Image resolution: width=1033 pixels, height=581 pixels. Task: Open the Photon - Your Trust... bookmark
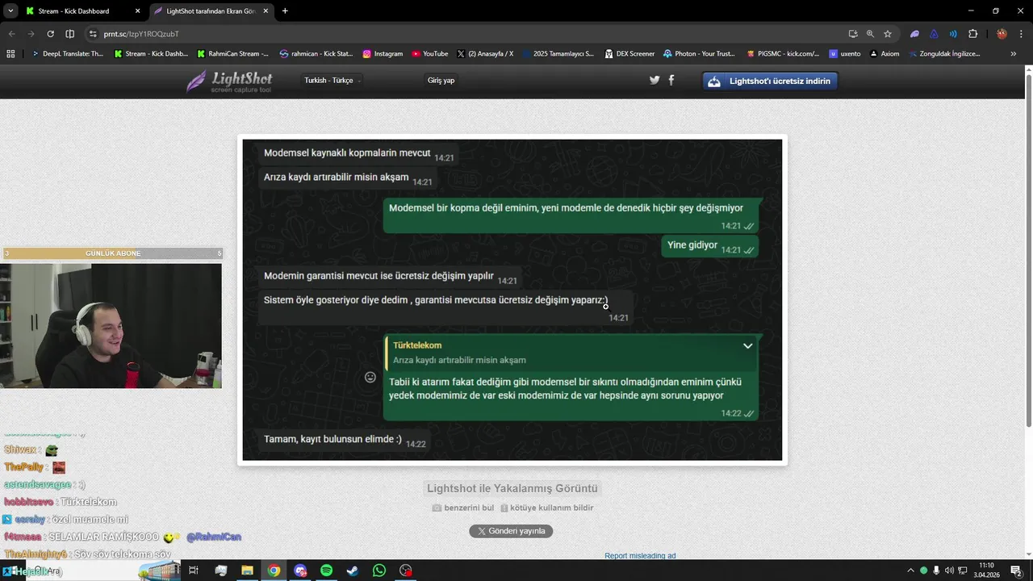coord(700,54)
